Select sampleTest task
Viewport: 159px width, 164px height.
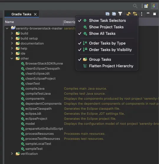pos(34,149)
